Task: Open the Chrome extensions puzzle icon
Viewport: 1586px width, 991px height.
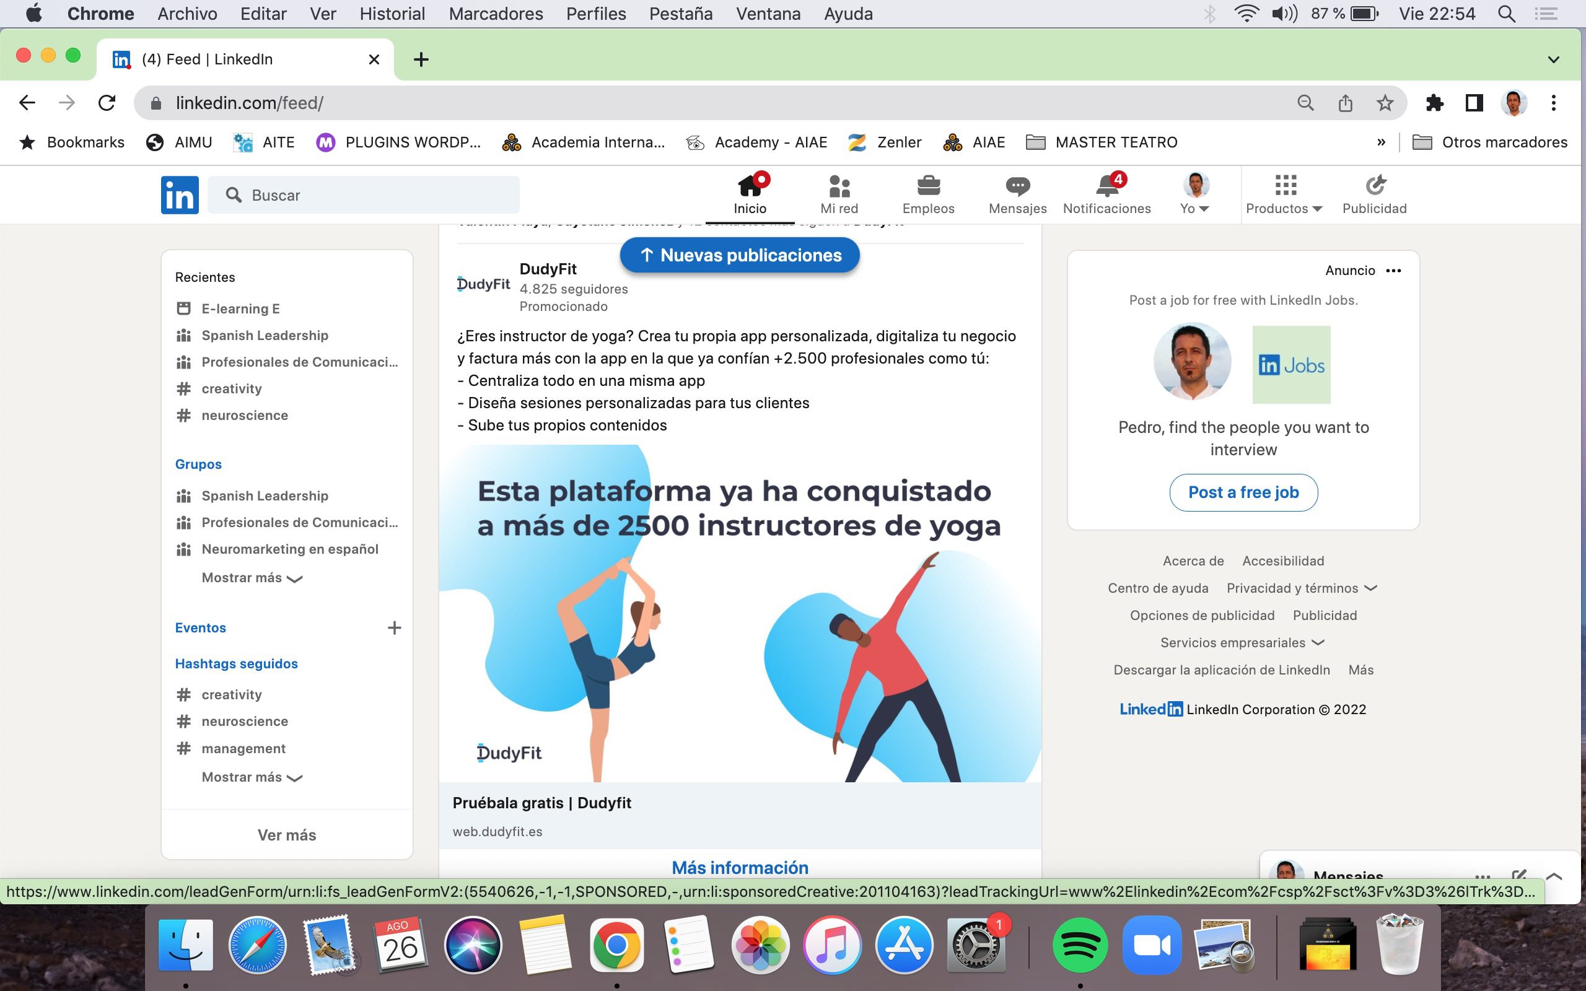Action: 1434,103
